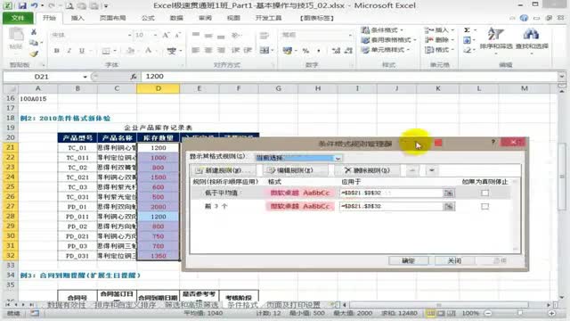Switch to Page Layout view in status bar
Viewport: 570px width, 321px height.
(x=441, y=313)
